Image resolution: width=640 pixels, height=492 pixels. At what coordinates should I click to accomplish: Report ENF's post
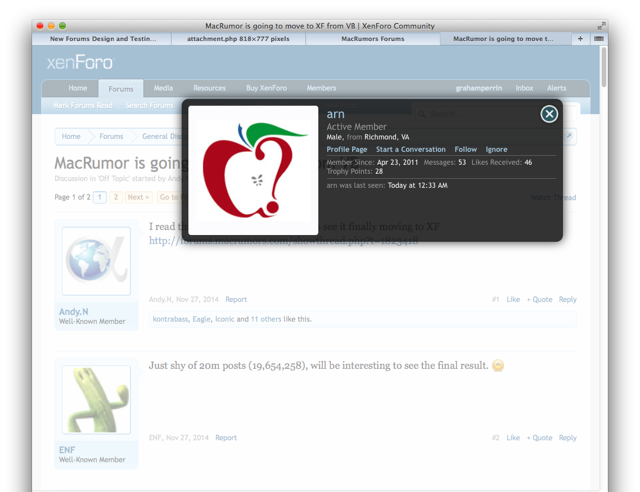point(226,438)
